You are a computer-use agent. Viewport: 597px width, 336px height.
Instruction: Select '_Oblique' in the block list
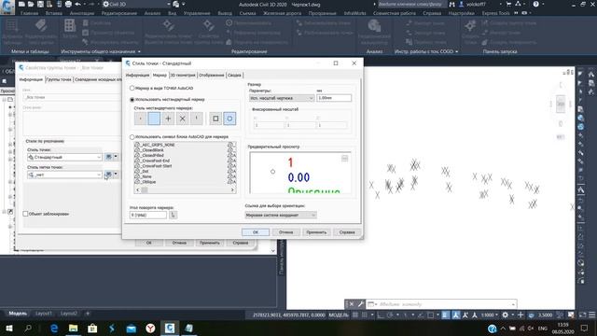click(148, 182)
